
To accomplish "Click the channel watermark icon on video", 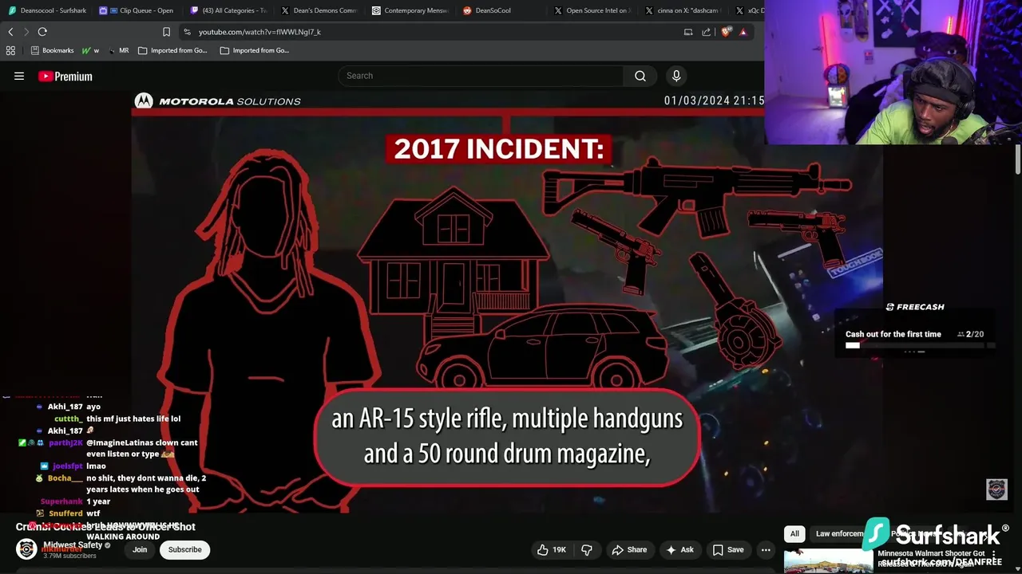I will click(x=996, y=489).
